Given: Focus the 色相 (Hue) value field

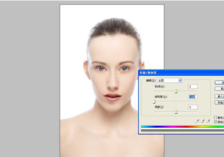Looking at the screenshot, I should (193, 87).
